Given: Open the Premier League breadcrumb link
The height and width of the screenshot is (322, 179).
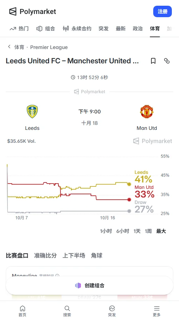Looking at the screenshot, I should pos(49,47).
